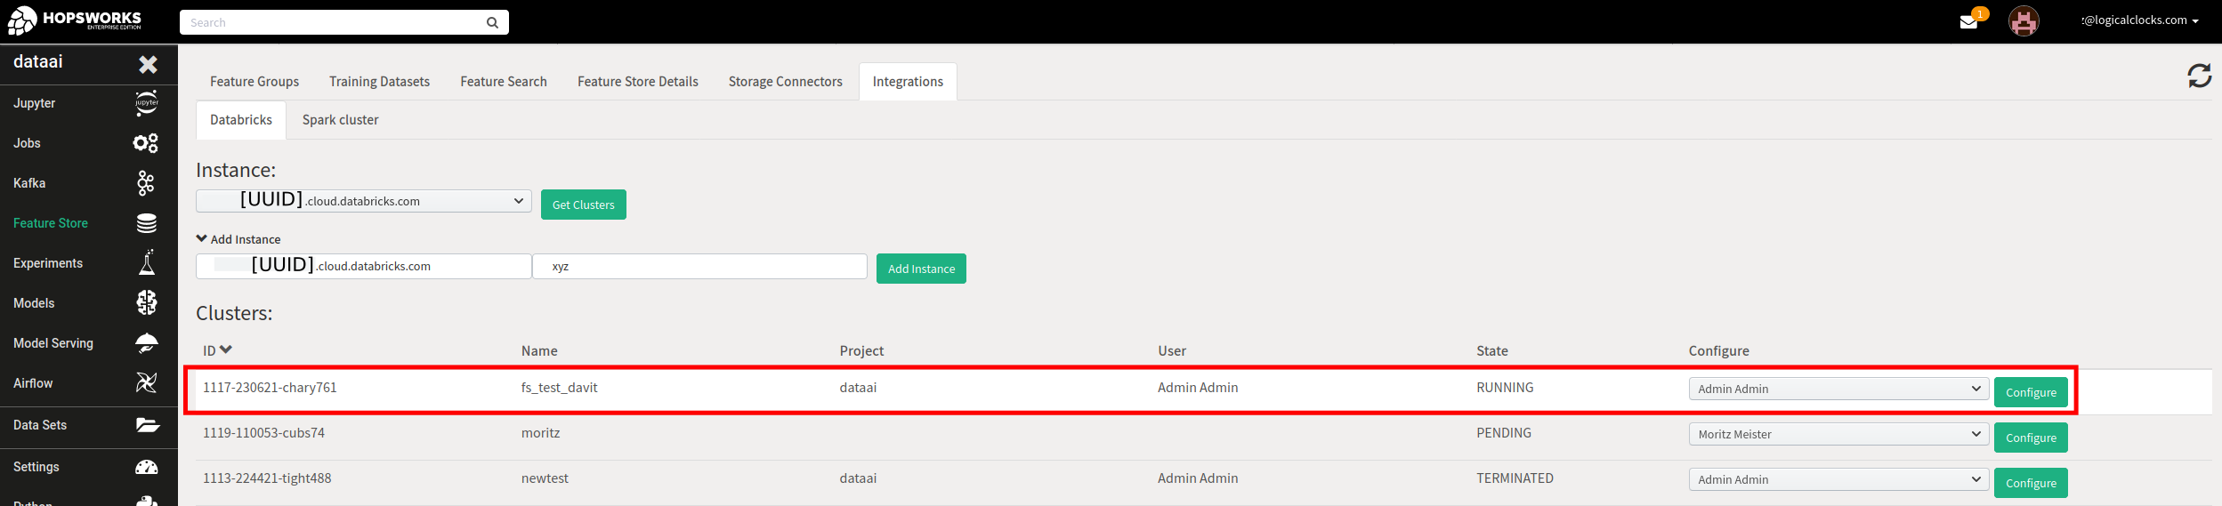Sort clusters by ID column arrow
Screen dimensions: 2222x506
click(226, 350)
